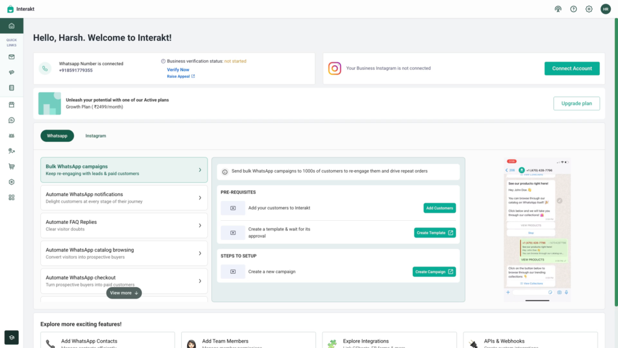The height and width of the screenshot is (348, 618).
Task: Click 'Hello, Harsh. Welcome to Interakt!' heading
Action: (x=103, y=38)
